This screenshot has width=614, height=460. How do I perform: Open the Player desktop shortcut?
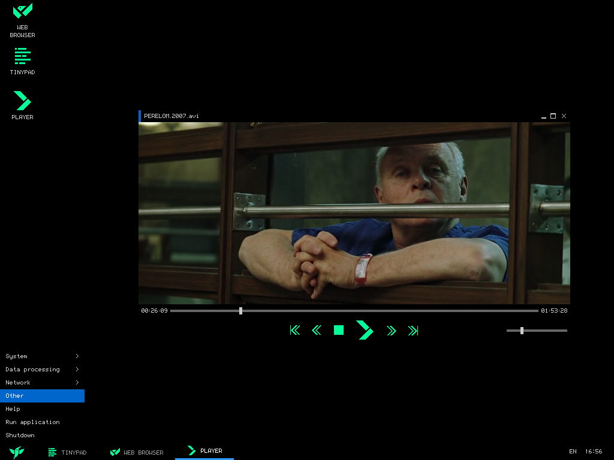click(22, 105)
